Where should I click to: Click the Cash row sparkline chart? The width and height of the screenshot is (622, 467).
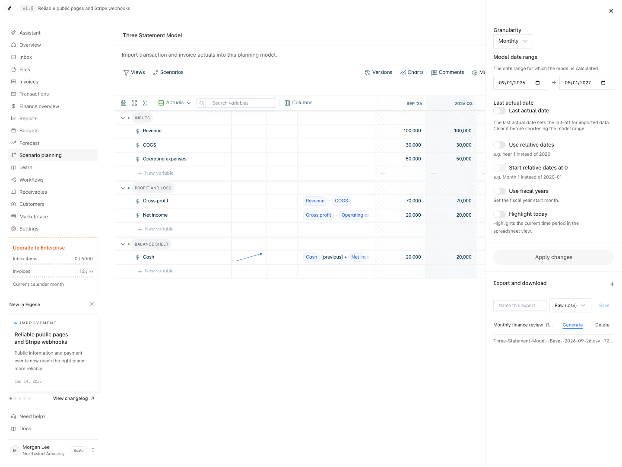point(249,257)
